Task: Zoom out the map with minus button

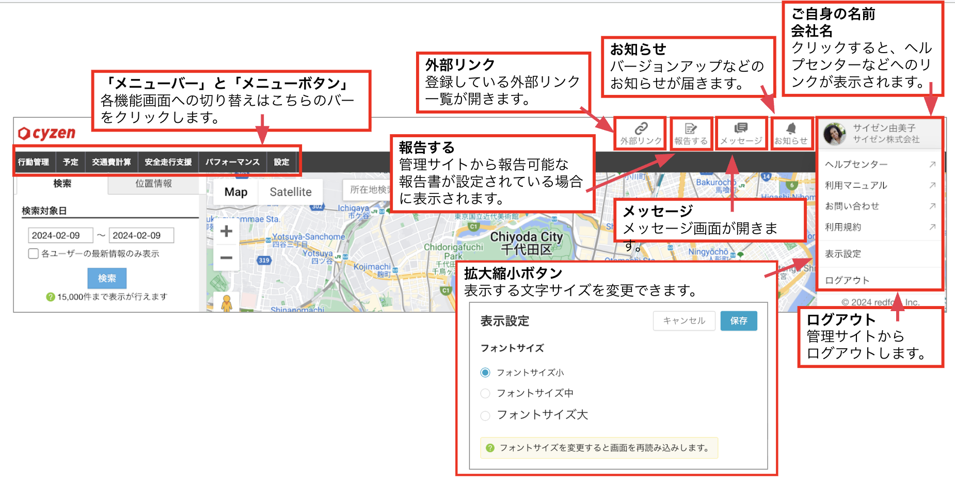Action: pos(226,257)
